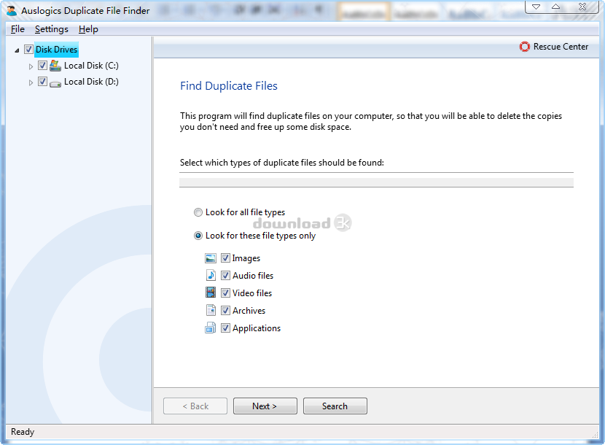This screenshot has height=445, width=605.
Task: Click the Audio files music note icon
Action: pos(211,275)
